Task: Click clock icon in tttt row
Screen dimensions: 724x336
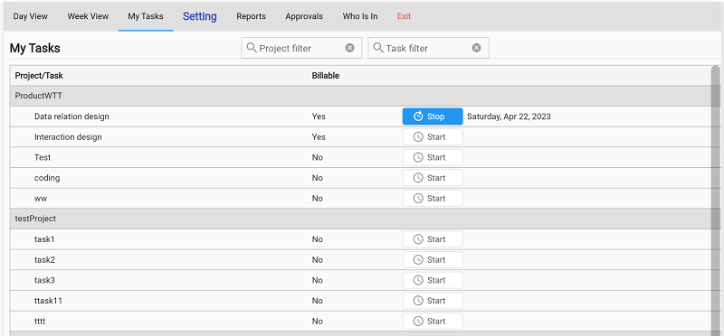Action: point(418,322)
